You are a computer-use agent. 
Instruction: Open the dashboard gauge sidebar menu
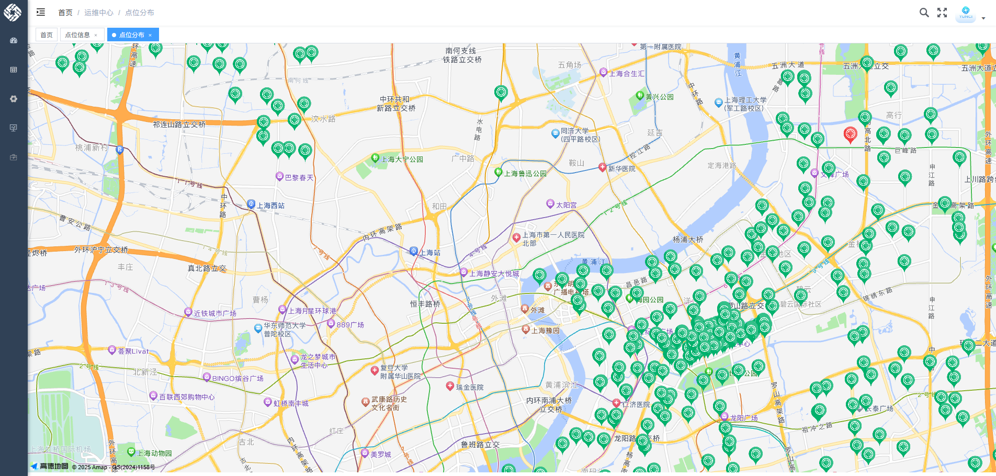click(x=14, y=40)
